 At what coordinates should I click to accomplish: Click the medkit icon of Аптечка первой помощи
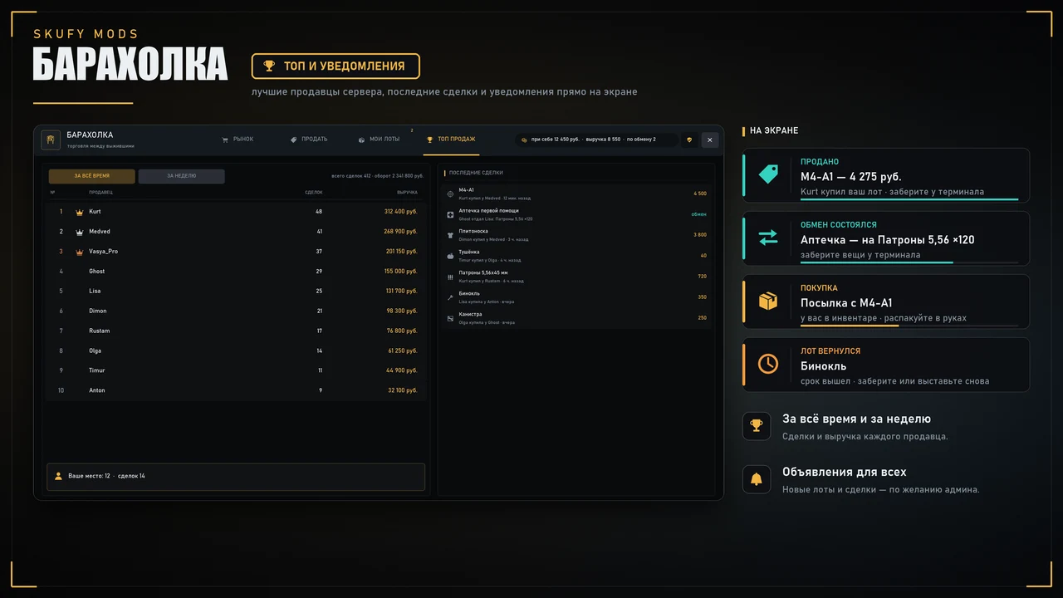450,214
